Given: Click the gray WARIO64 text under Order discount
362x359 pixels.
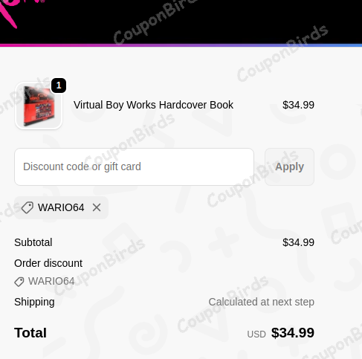Looking at the screenshot, I should (51, 282).
